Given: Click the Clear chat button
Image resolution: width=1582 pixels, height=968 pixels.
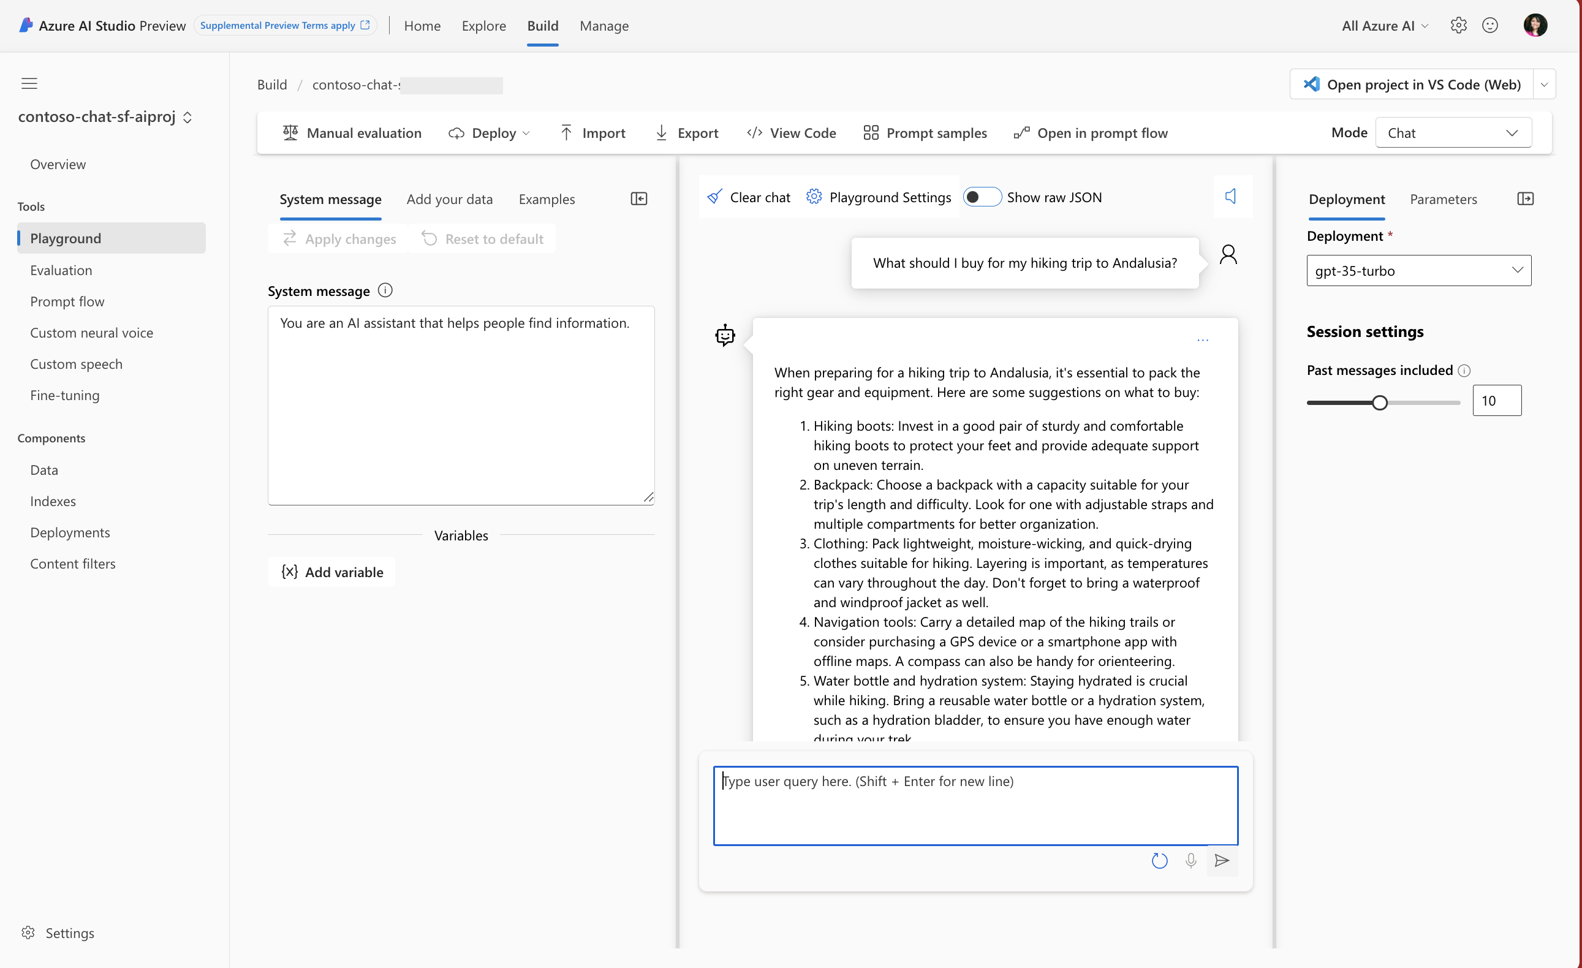Looking at the screenshot, I should (x=749, y=197).
